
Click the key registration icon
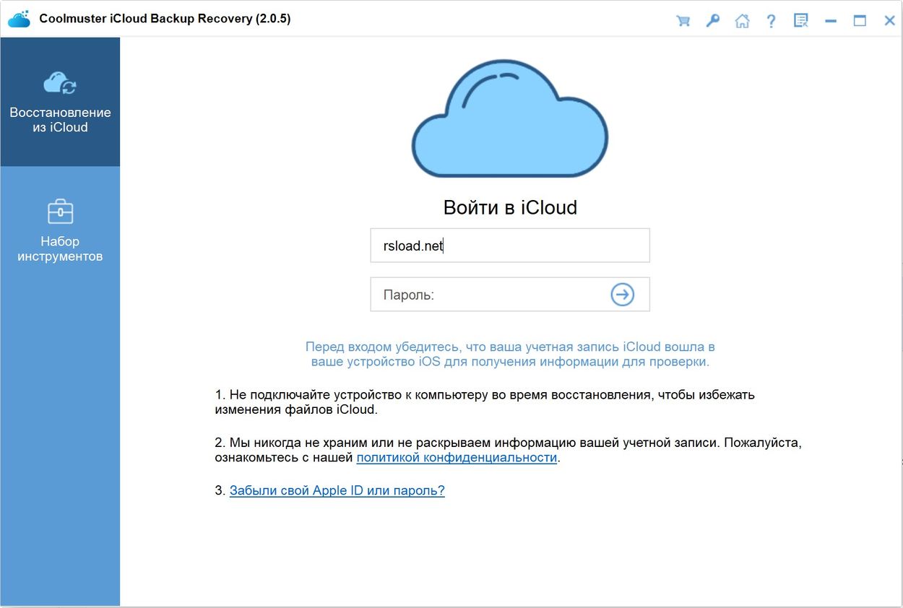click(712, 20)
